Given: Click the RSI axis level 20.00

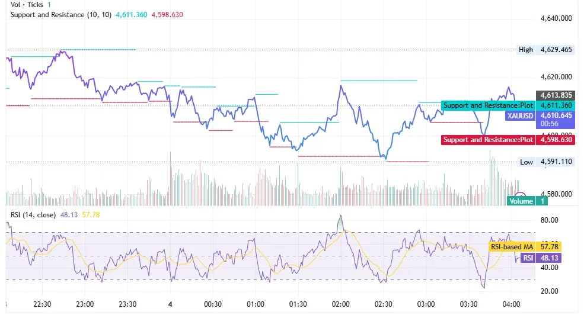Looking at the screenshot, I should point(550,291).
